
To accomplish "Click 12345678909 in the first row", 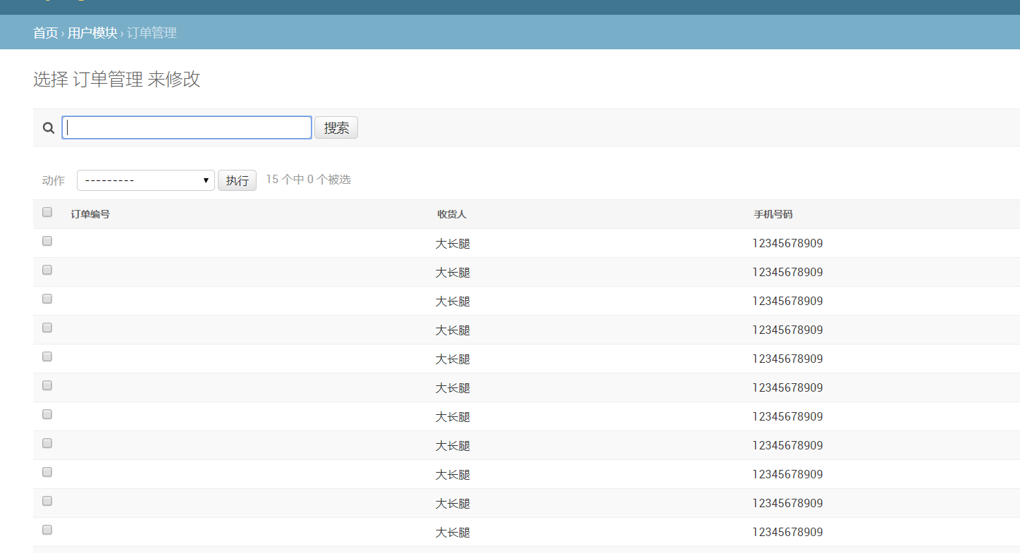I will pyautogui.click(x=787, y=243).
